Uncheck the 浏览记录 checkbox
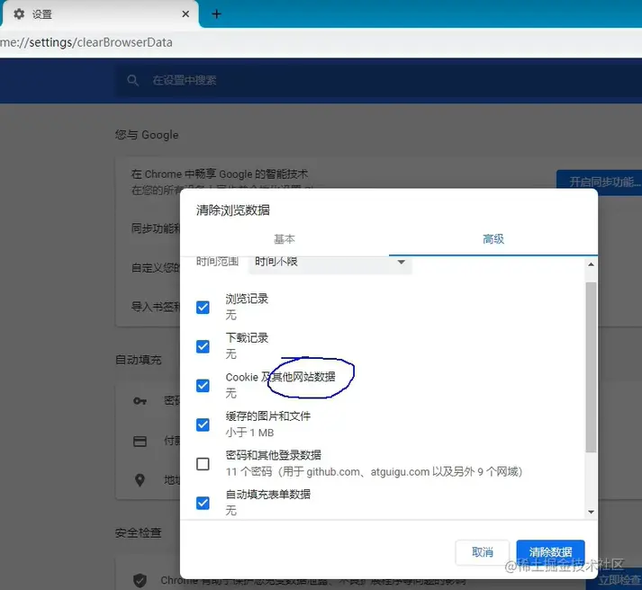This screenshot has width=642, height=590. [x=203, y=308]
